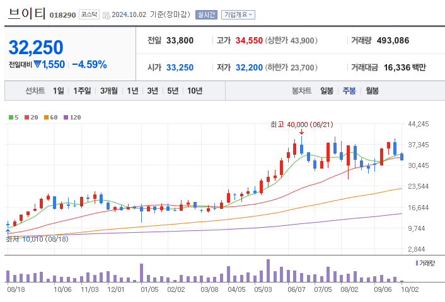The image size is (445, 302).
Task: Click the orange 60 moving average swatch
Action: (46, 117)
